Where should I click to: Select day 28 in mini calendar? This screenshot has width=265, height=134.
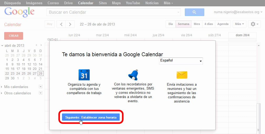click(40, 74)
